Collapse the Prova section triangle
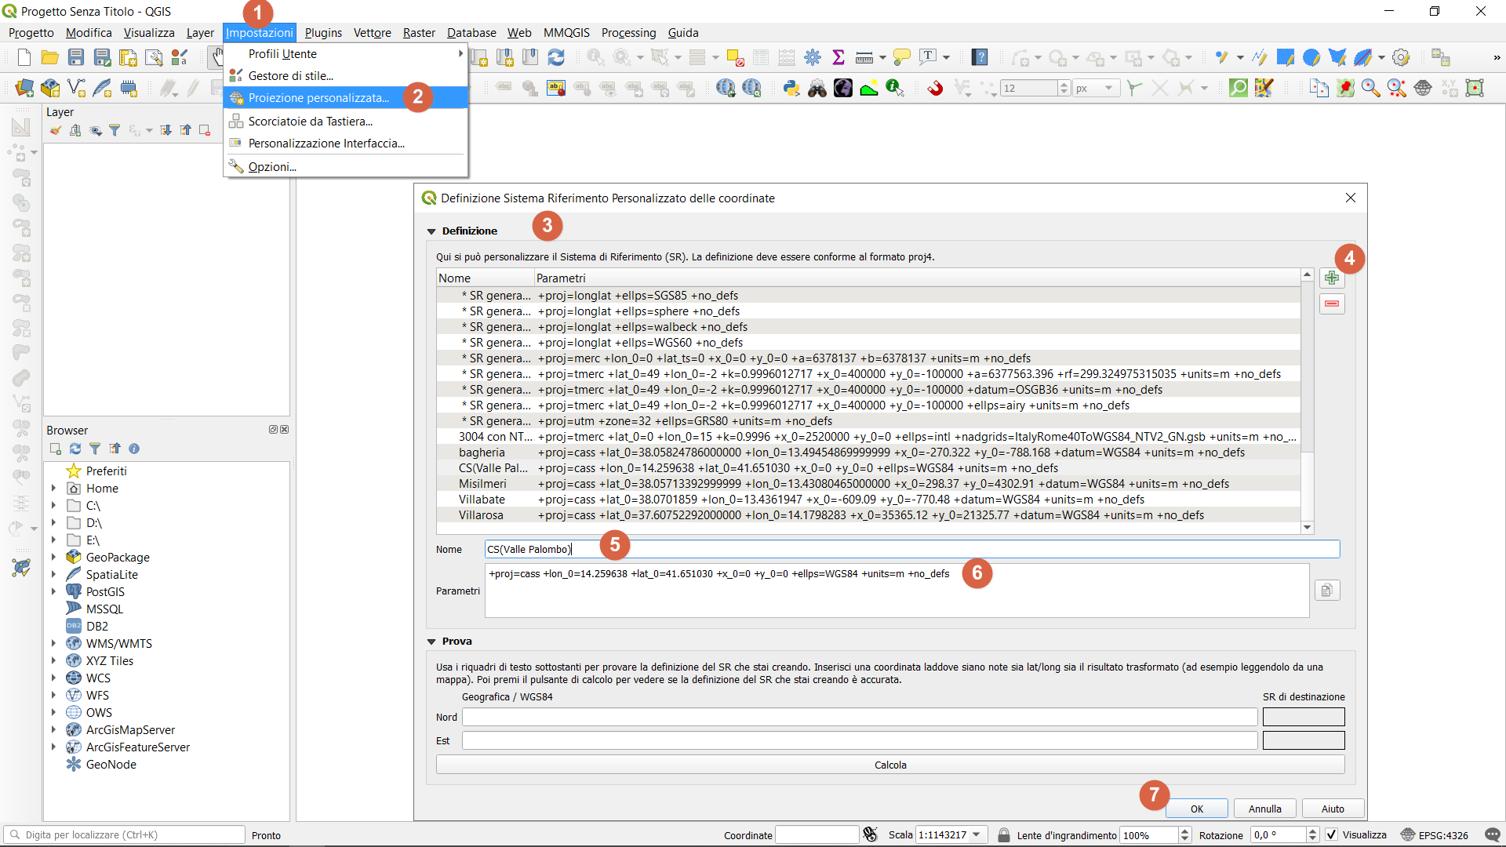 click(x=431, y=642)
